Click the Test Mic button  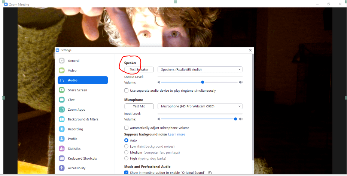click(x=139, y=106)
